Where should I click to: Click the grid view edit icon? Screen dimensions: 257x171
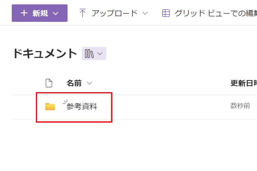point(166,13)
